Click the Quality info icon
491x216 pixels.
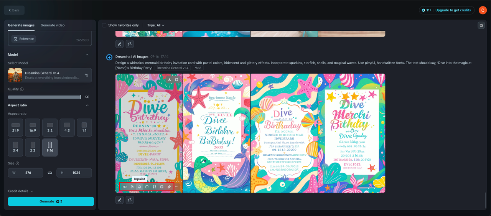tap(21, 89)
